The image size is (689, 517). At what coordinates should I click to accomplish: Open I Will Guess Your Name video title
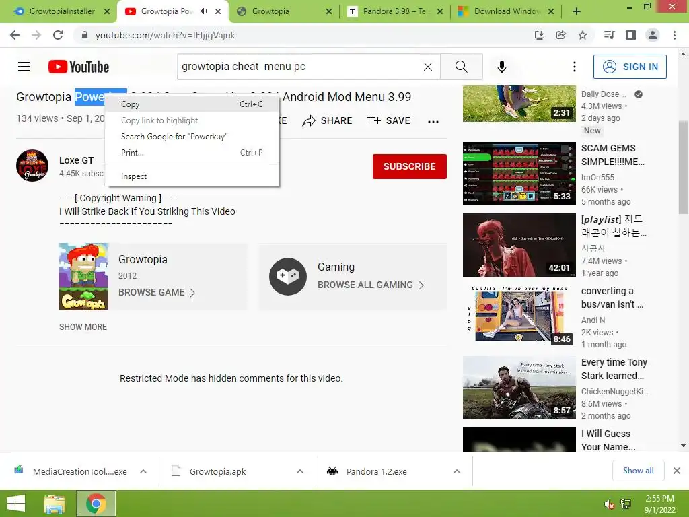(x=608, y=440)
